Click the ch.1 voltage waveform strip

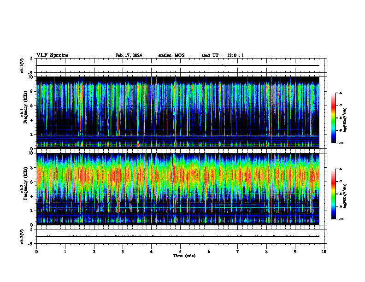(x=181, y=65)
